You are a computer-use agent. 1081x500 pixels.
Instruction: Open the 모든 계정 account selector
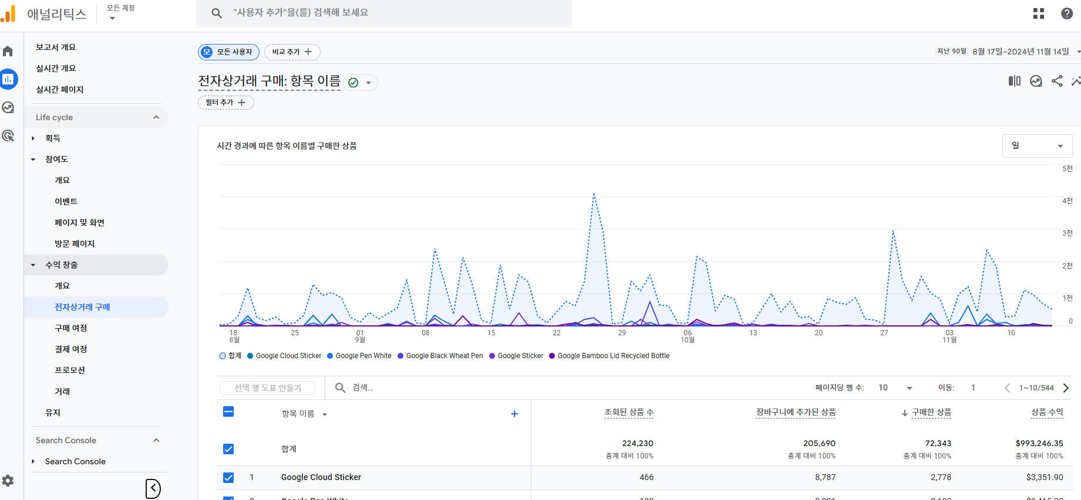click(x=120, y=13)
